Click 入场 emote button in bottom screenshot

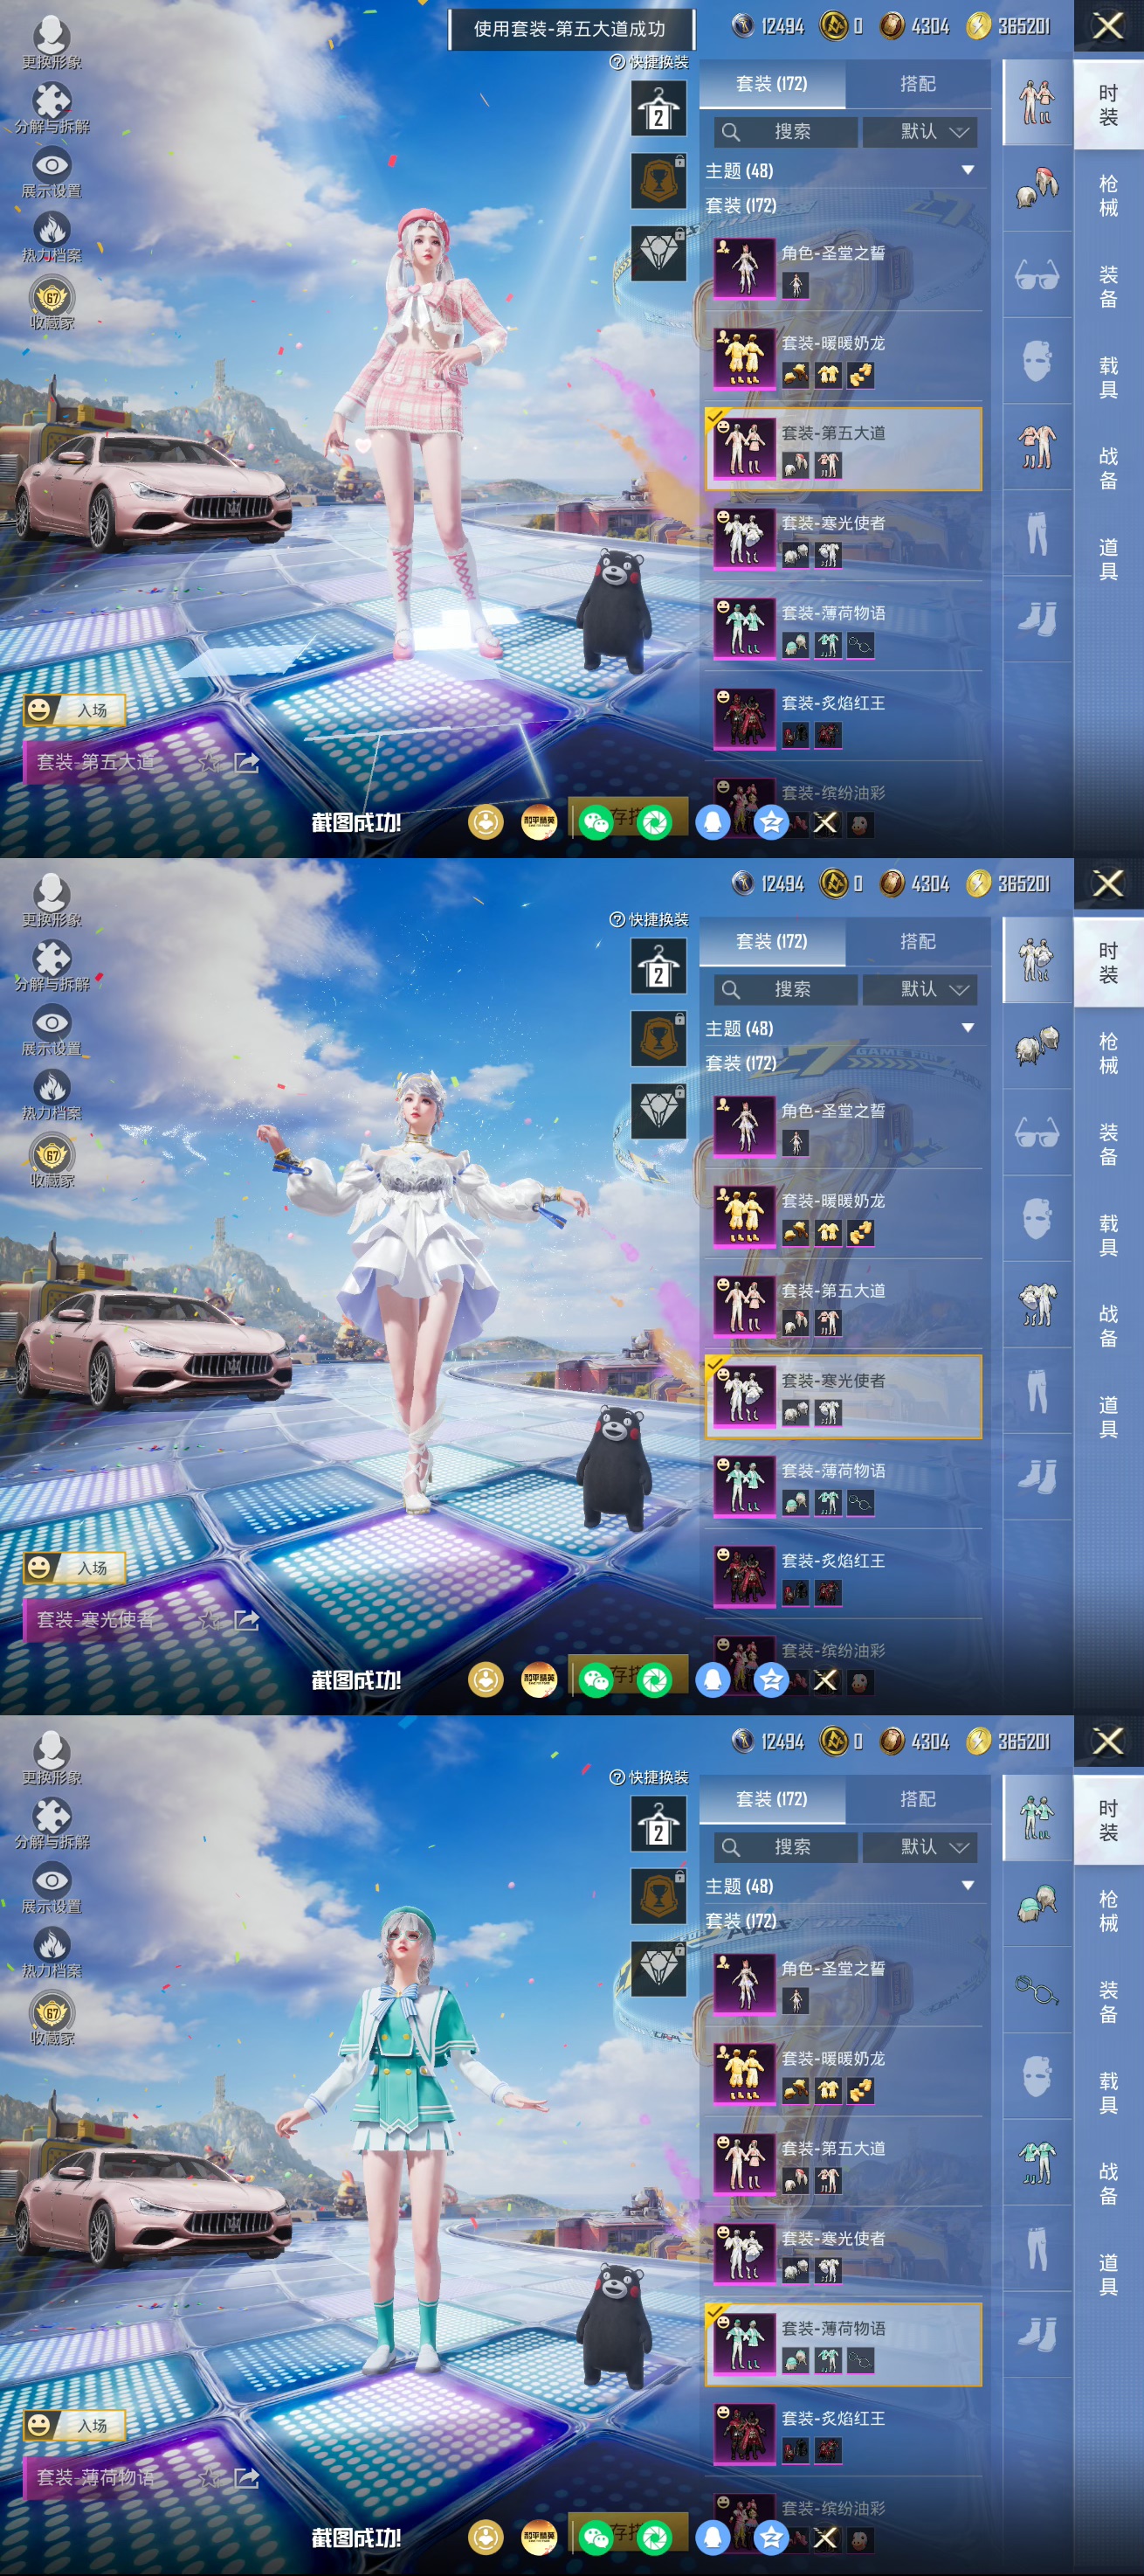[x=75, y=2425]
